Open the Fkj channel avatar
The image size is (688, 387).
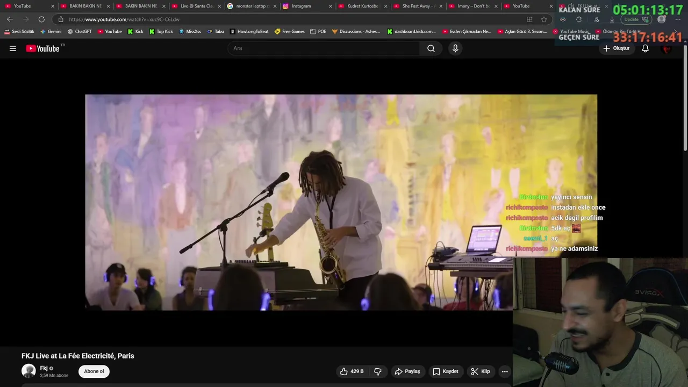pyautogui.click(x=28, y=371)
